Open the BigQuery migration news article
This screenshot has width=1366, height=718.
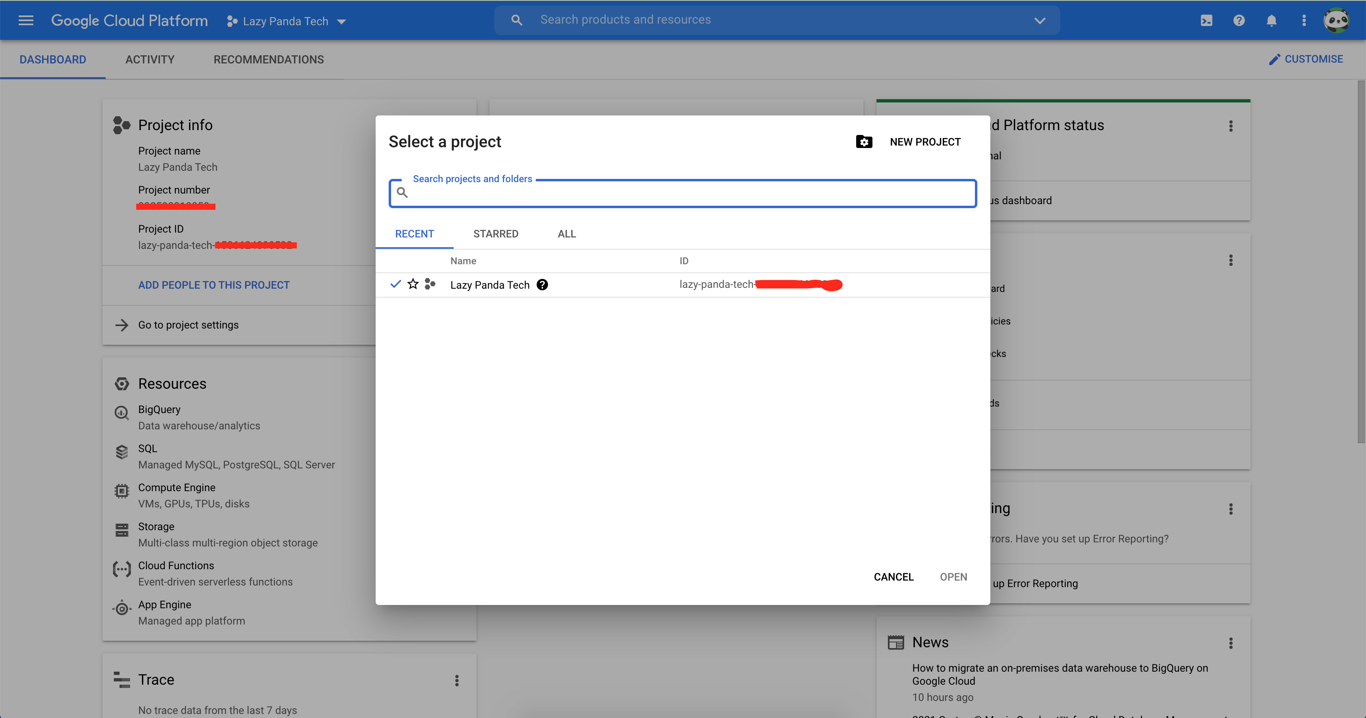click(x=1059, y=674)
